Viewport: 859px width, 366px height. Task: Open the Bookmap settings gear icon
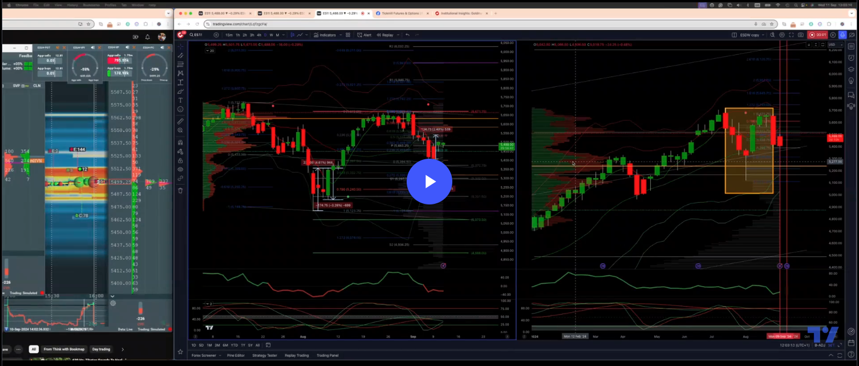tap(113, 303)
